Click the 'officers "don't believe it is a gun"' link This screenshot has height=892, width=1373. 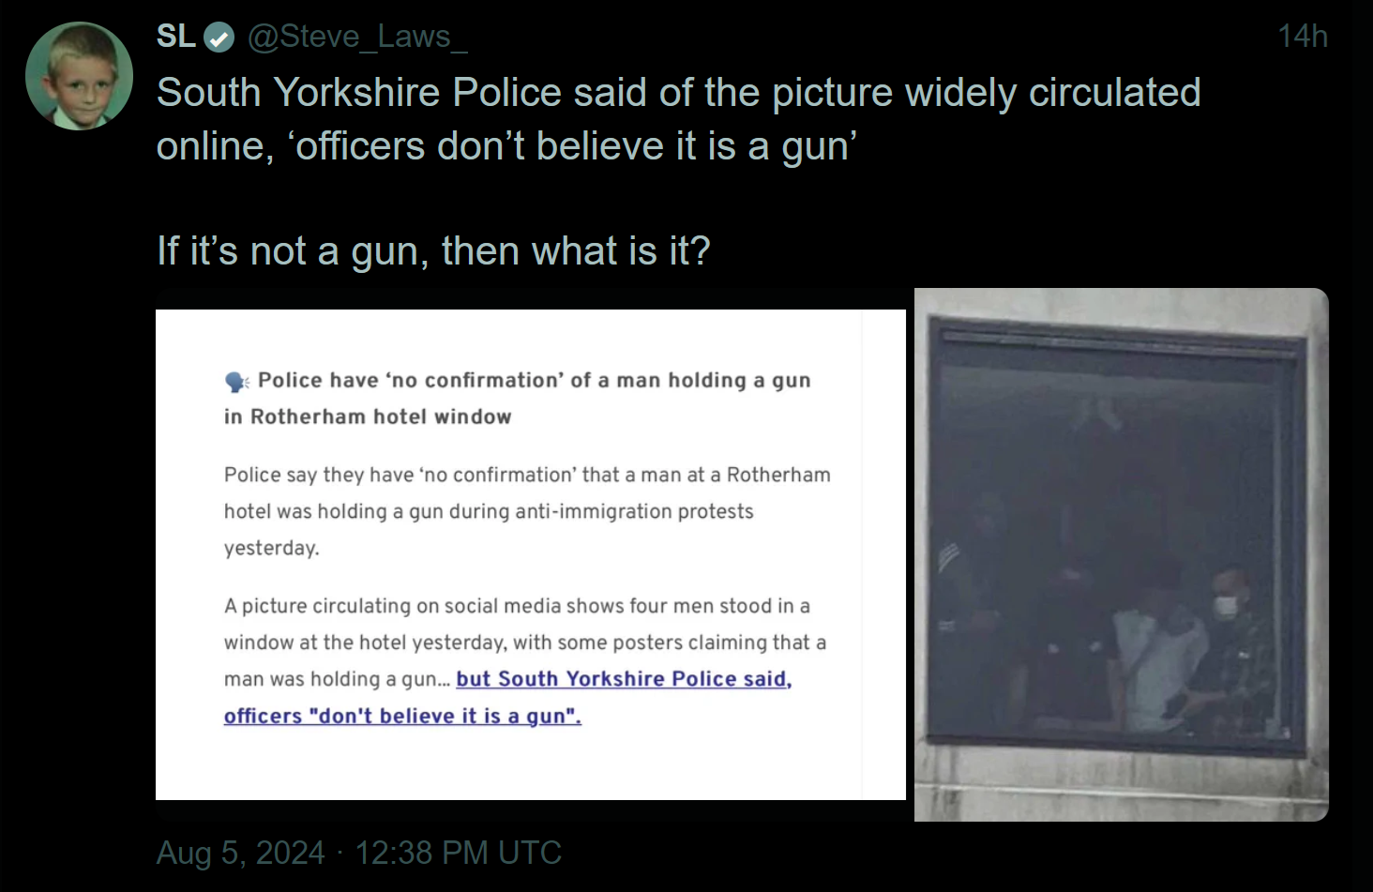[402, 716]
